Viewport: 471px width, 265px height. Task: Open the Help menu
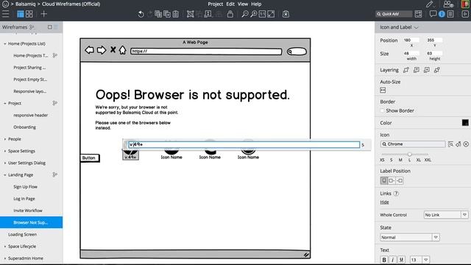point(256,4)
